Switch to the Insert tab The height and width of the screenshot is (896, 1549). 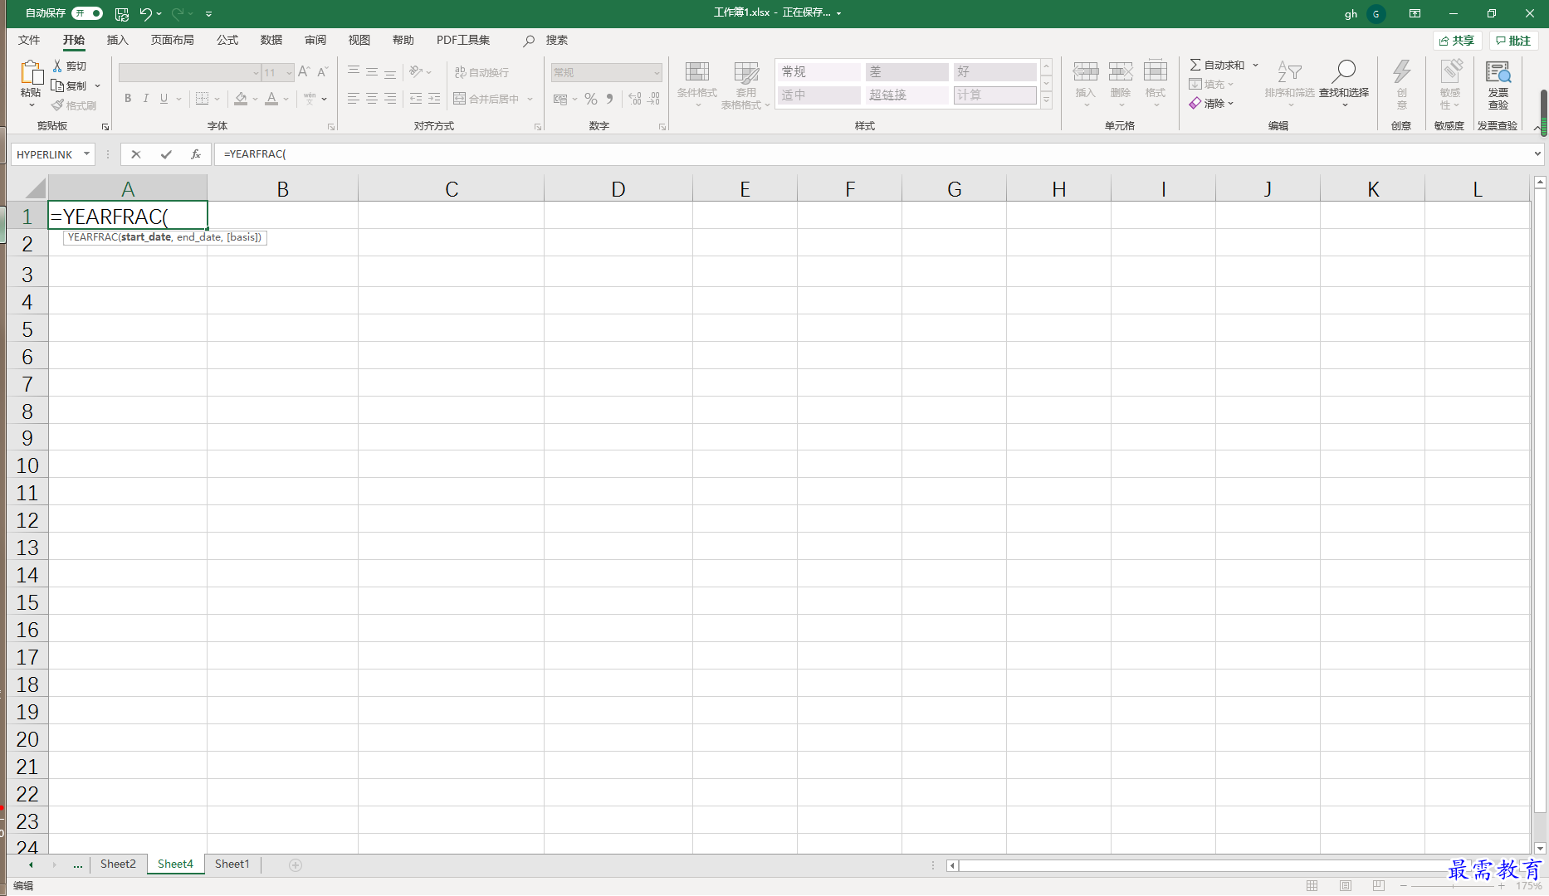point(118,40)
